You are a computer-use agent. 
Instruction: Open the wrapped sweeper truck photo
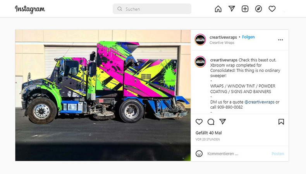pyautogui.click(x=103, y=95)
